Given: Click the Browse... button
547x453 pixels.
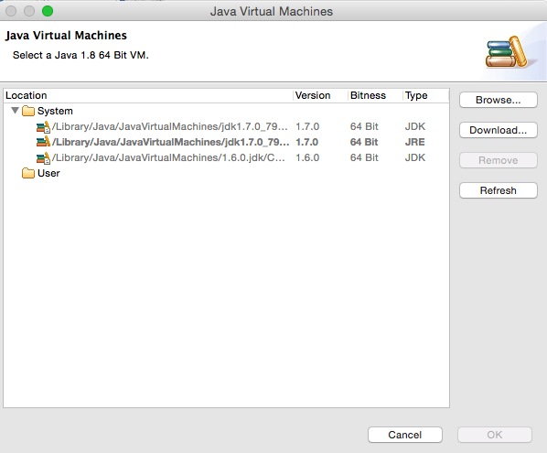Looking at the screenshot, I should (x=499, y=100).
